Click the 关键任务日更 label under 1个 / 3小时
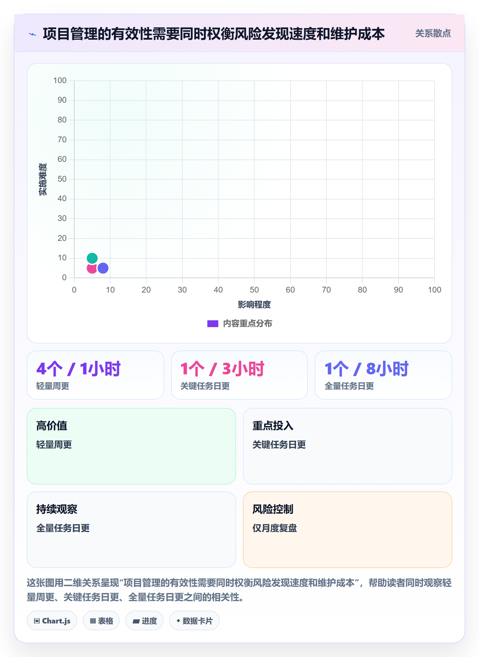 (205, 386)
